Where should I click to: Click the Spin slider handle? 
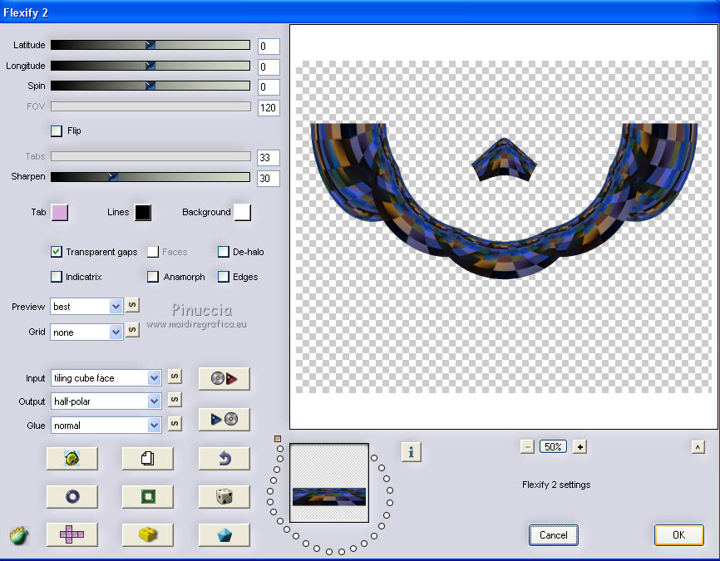[x=150, y=86]
